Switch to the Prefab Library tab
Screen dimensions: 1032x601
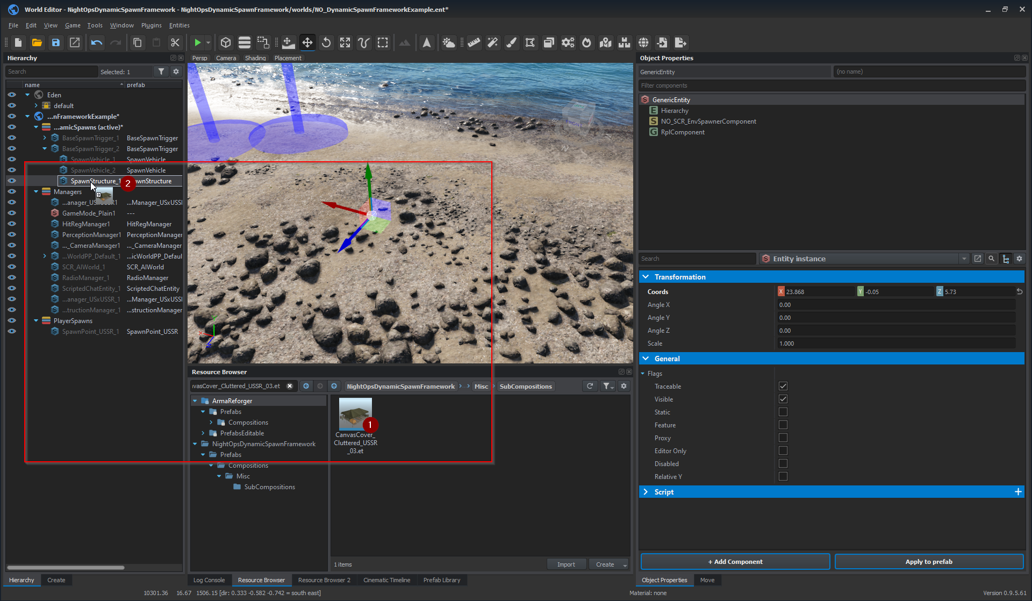pyautogui.click(x=441, y=580)
